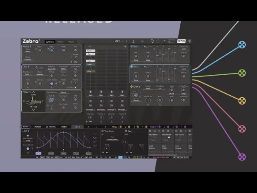Image resolution: width=257 pixels, height=193 pixels.
Task: Click the add module plus icon above grid
Action: click(x=125, y=47)
